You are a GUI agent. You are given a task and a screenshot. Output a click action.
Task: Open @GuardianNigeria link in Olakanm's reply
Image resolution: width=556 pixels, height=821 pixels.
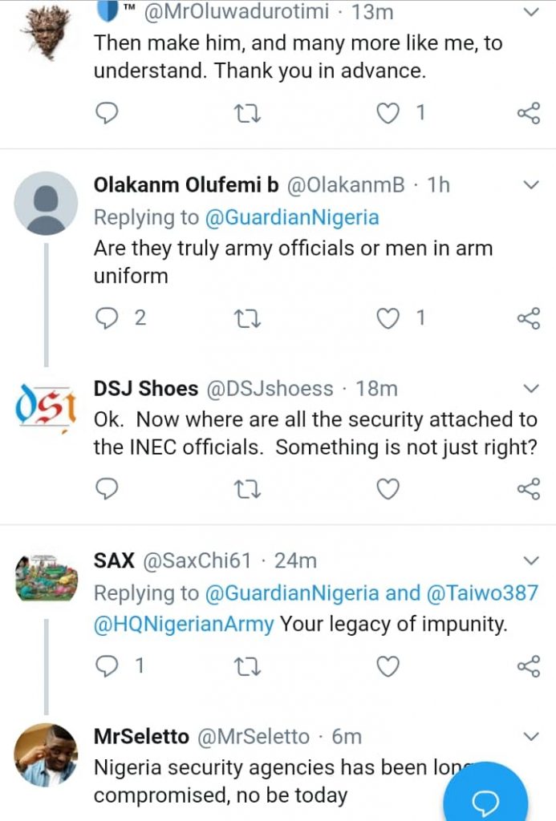tap(292, 216)
